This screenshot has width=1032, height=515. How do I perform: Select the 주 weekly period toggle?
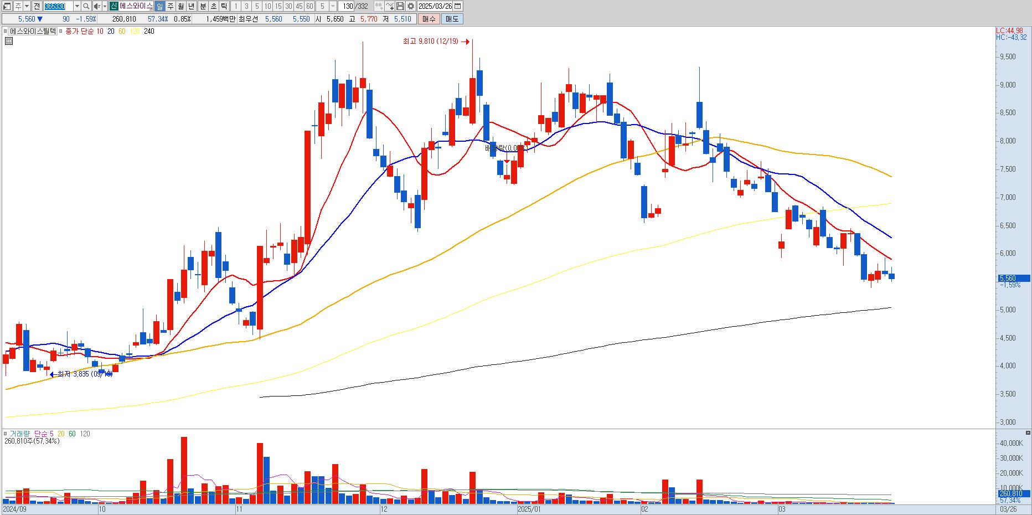coord(171,6)
